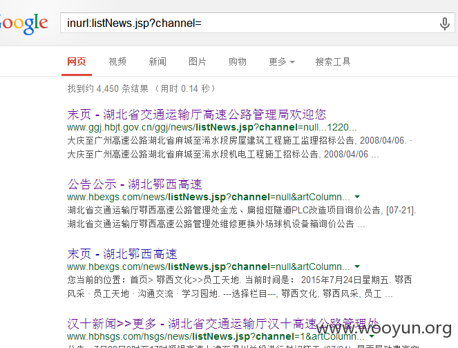Focus the search box with inurl:listNews.jsp query
Screen dimensions: 458x348
pos(257,23)
